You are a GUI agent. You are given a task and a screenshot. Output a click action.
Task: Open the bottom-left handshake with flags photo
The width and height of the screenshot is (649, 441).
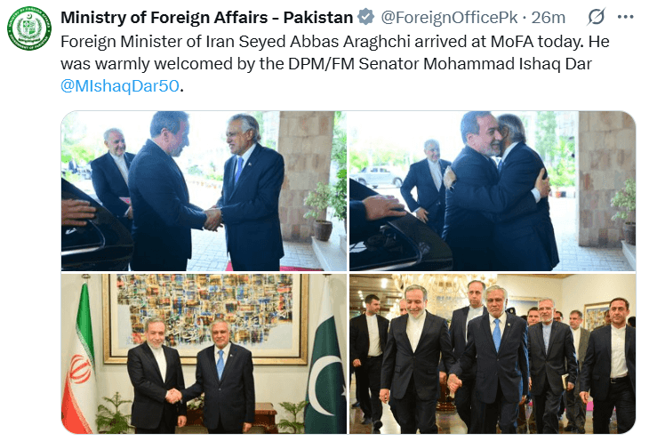point(204,354)
